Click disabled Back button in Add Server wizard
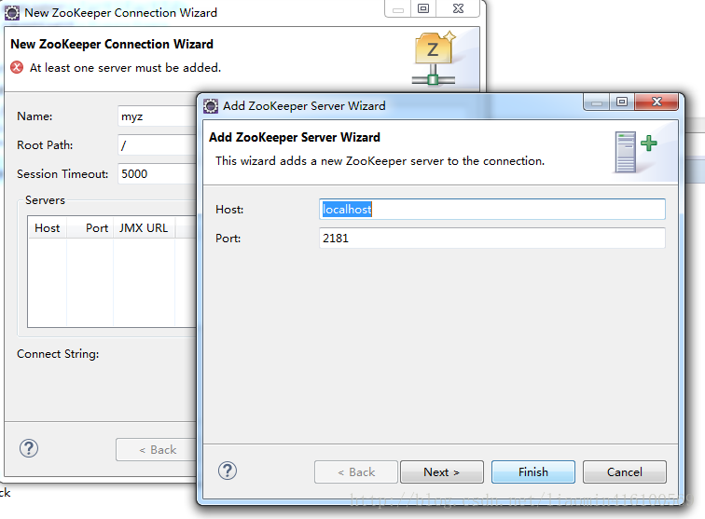Screen dimensions: 705x519 pos(356,471)
